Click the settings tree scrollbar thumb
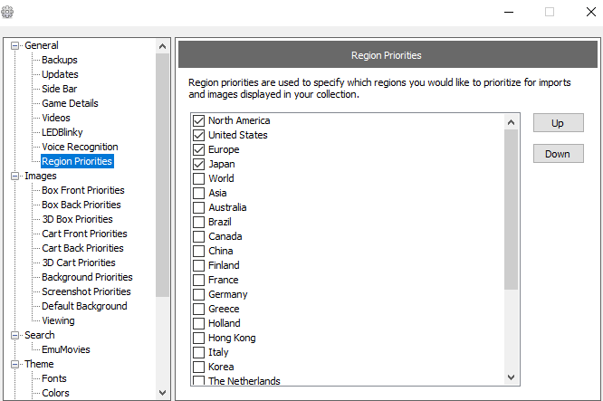This screenshot has width=603, height=401. (x=163, y=175)
